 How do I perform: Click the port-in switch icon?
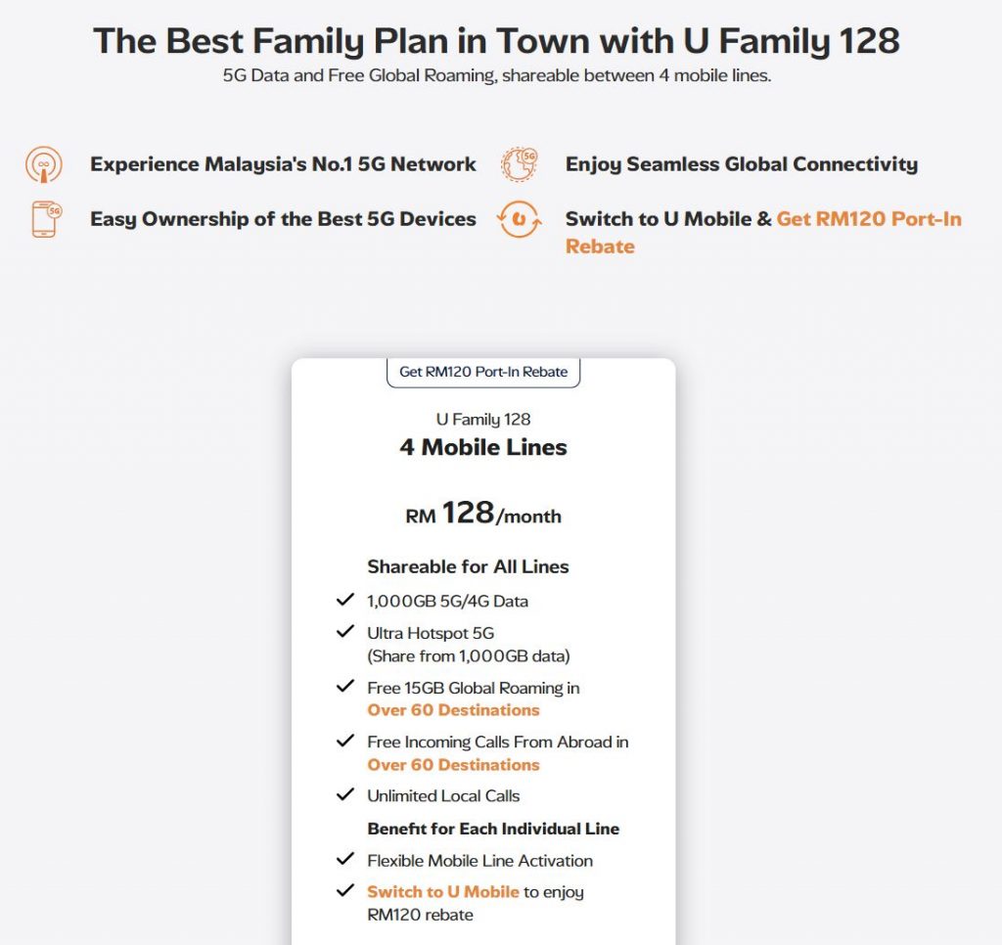pos(519,219)
